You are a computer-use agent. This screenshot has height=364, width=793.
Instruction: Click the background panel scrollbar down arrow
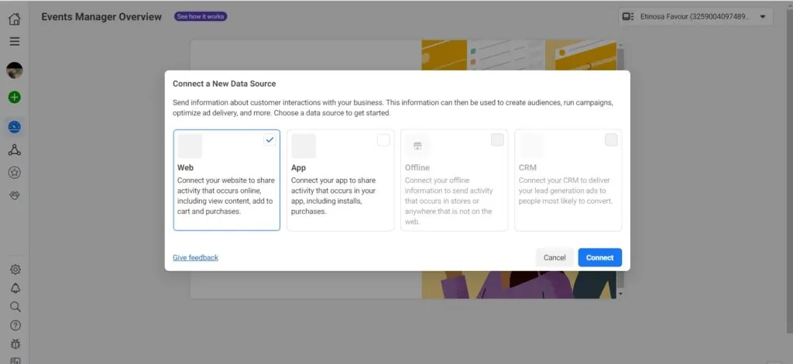[620, 294]
